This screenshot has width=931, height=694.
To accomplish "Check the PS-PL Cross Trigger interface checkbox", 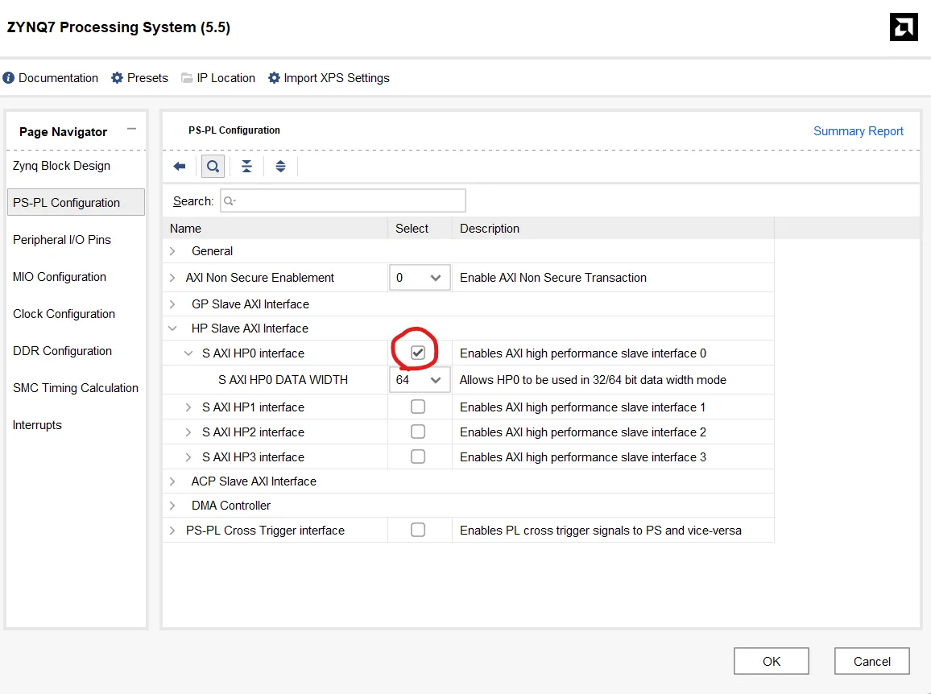I will (418, 530).
